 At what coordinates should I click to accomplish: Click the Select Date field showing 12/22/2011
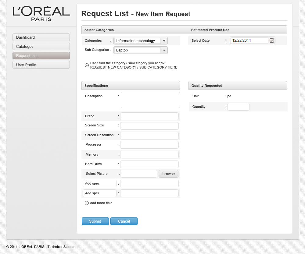[x=249, y=41]
